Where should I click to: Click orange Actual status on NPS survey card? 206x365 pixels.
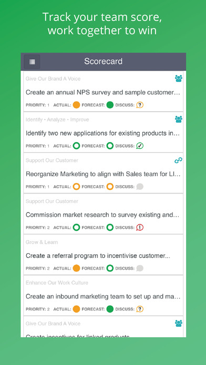click(x=76, y=105)
